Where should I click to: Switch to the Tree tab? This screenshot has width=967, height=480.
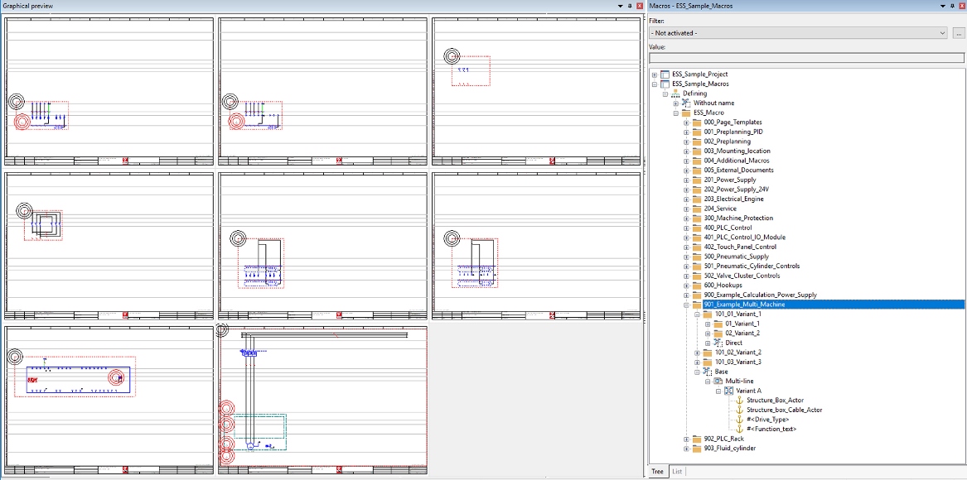pyautogui.click(x=657, y=472)
